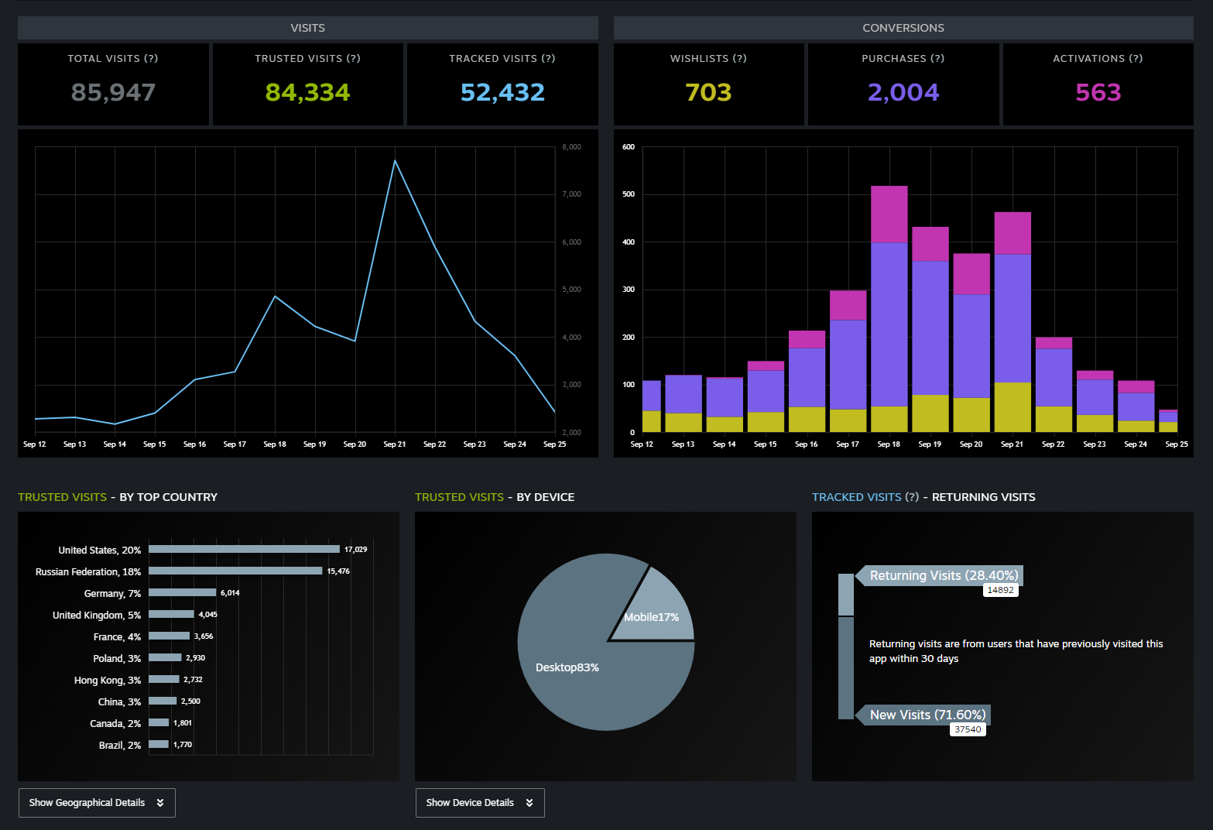Click the Mobile 17% pie slice
The height and width of the screenshot is (830, 1213).
[x=658, y=612]
